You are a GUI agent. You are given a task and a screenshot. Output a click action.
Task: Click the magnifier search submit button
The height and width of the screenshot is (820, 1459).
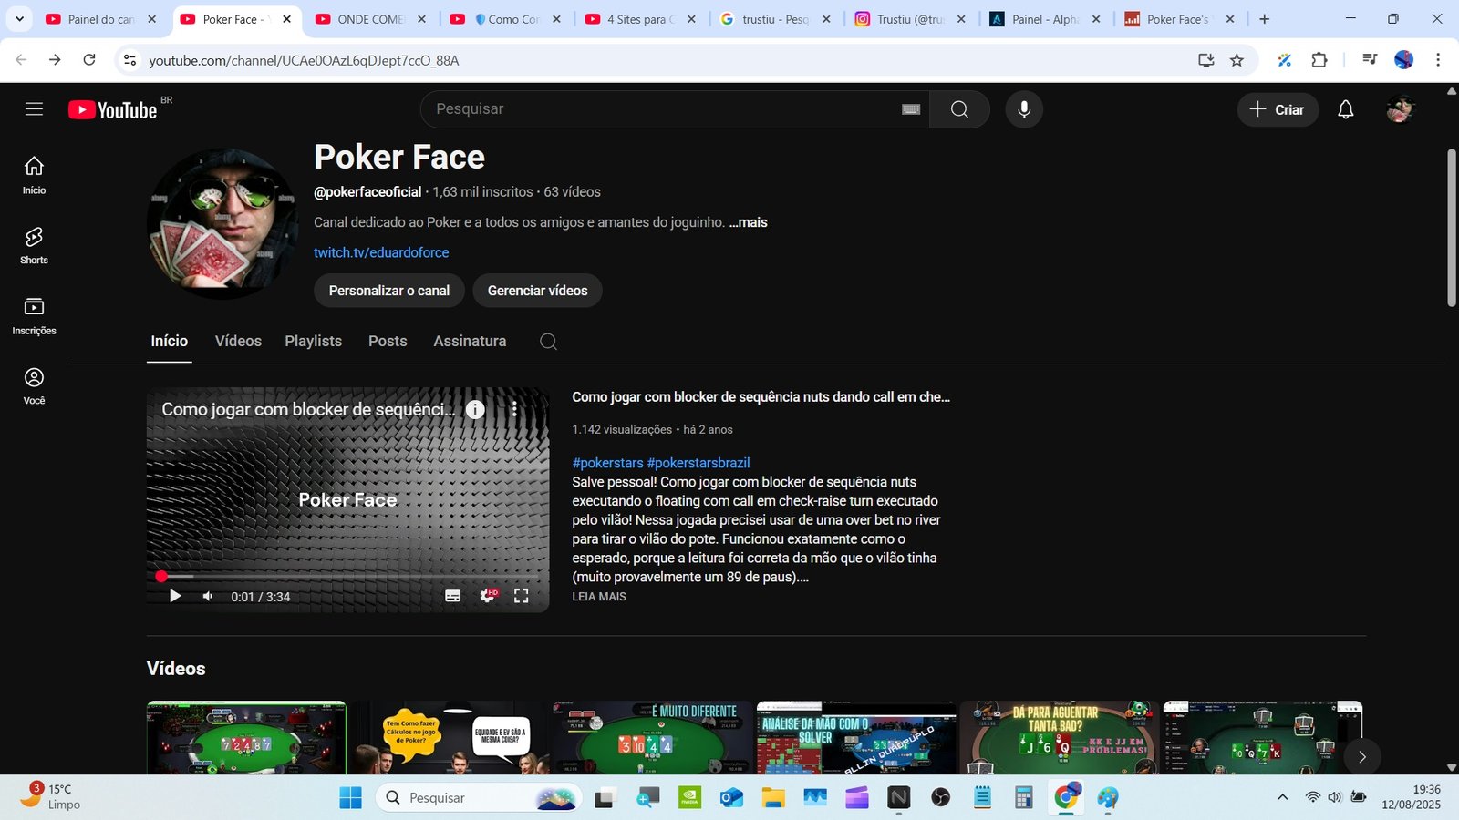[x=959, y=109]
